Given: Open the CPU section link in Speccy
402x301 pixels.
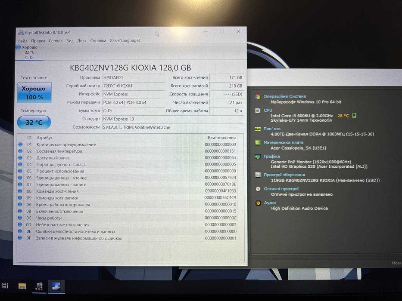Looking at the screenshot, I should click(268, 111).
